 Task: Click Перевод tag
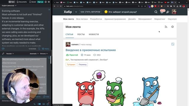[83, 64]
